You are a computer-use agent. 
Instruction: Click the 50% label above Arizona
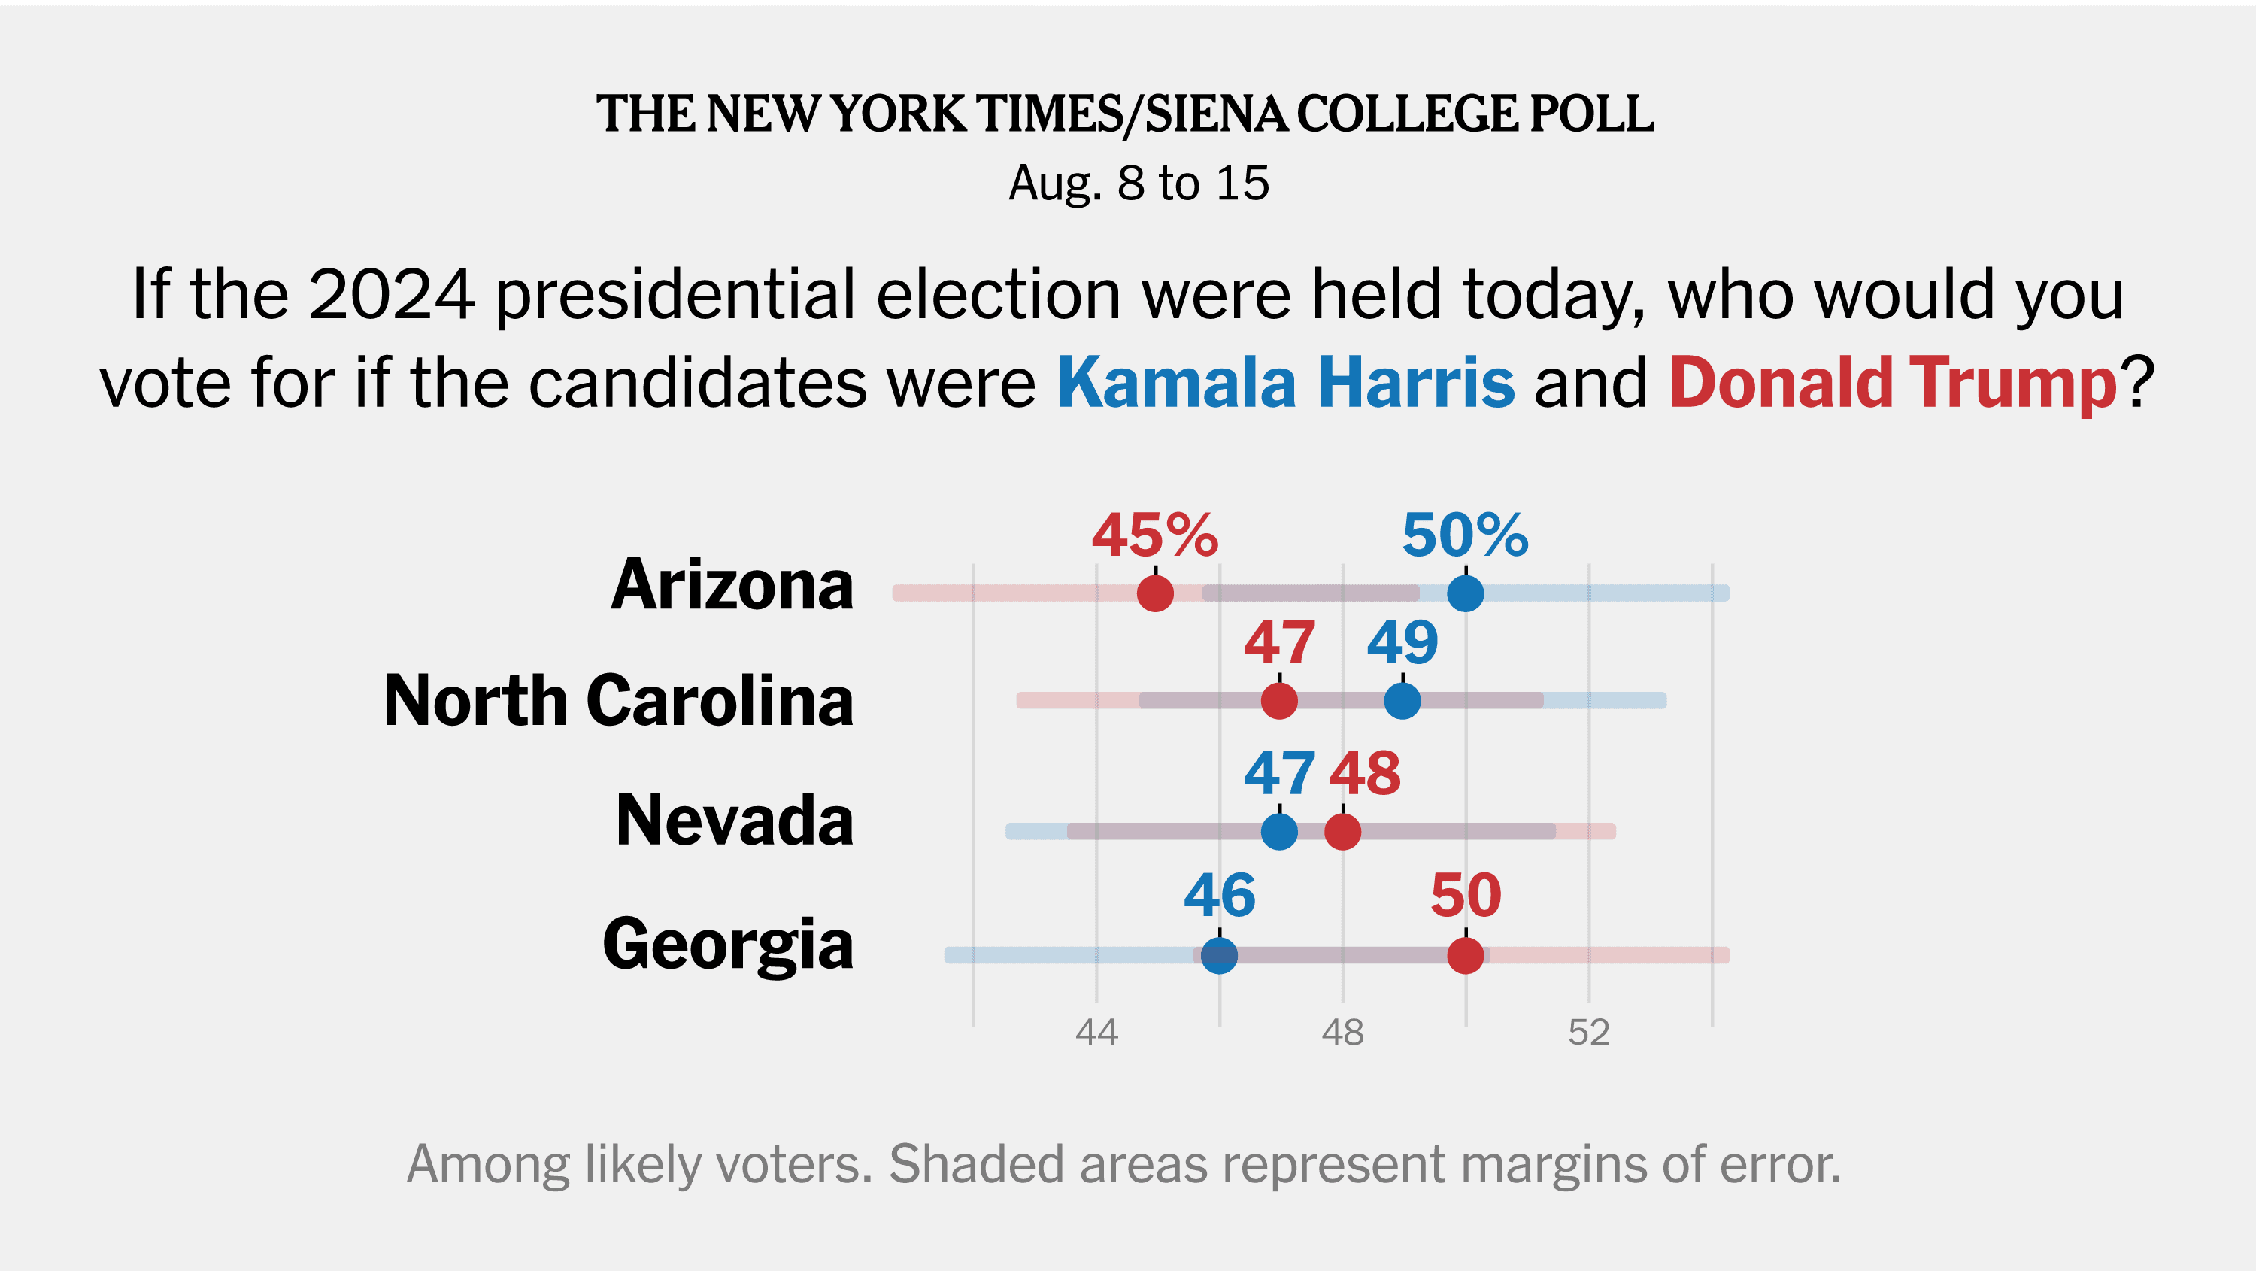(1465, 535)
